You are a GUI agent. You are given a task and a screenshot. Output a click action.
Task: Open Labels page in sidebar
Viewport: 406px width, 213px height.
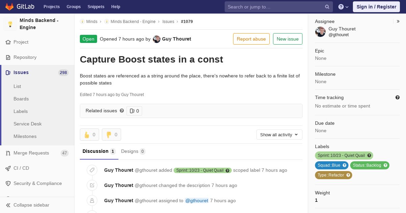coord(21,111)
